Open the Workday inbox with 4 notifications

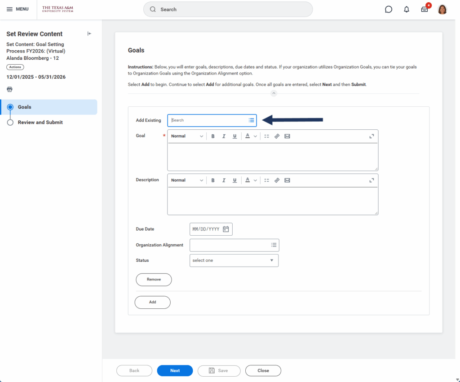coord(424,9)
